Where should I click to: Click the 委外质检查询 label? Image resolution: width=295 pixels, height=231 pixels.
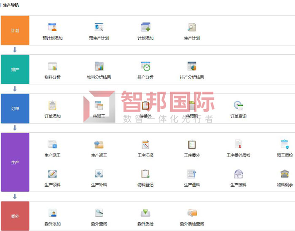pyautogui.click(x=192, y=224)
